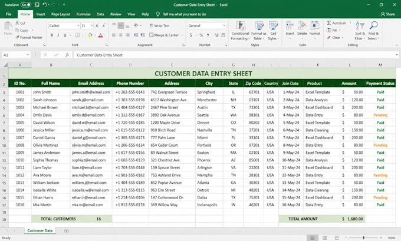Screen dimensions: 401x241
Task: Open Find & Select menu
Action: (x=373, y=31)
